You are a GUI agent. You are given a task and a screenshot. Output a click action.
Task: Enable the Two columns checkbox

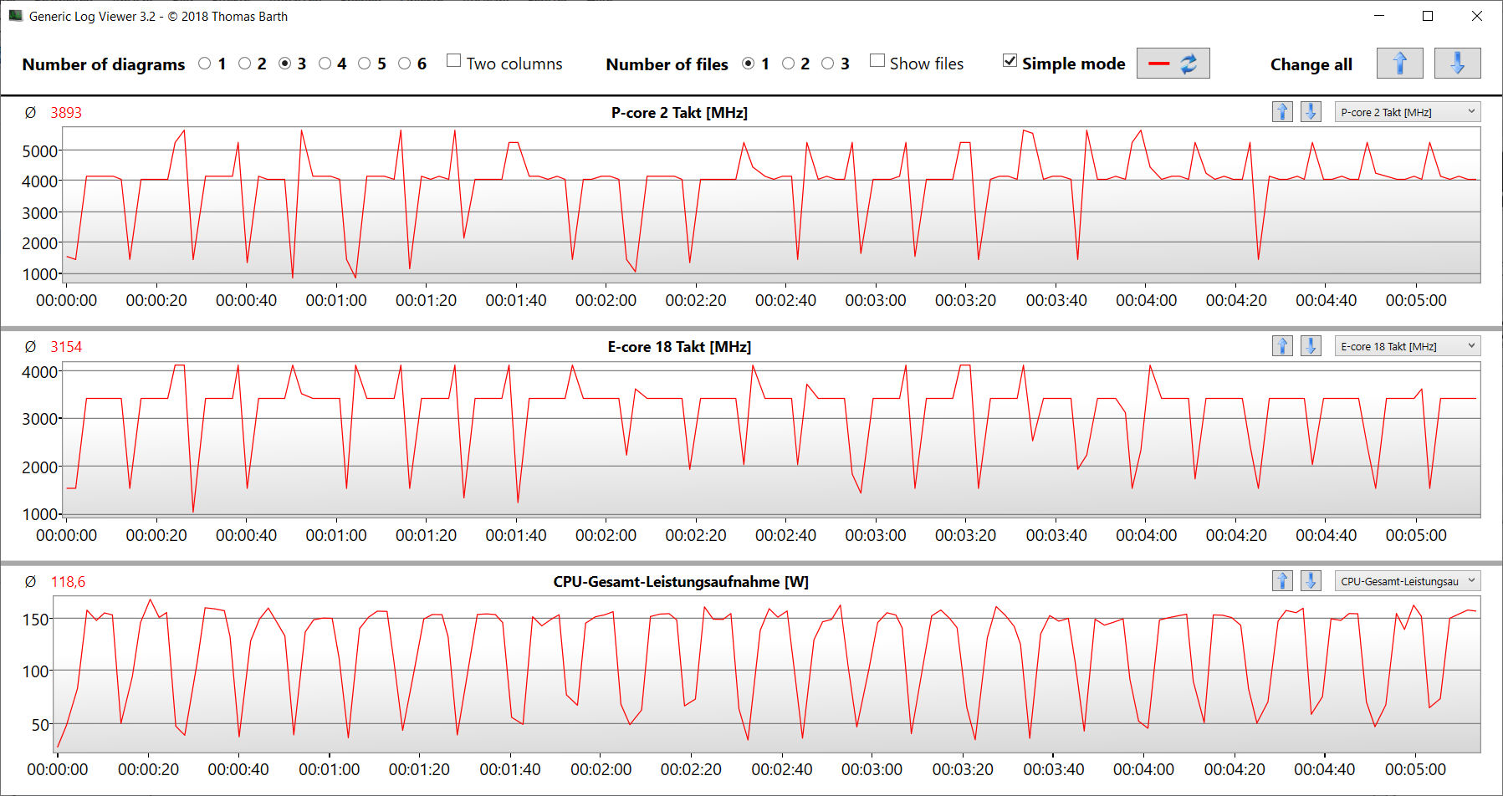click(x=454, y=61)
